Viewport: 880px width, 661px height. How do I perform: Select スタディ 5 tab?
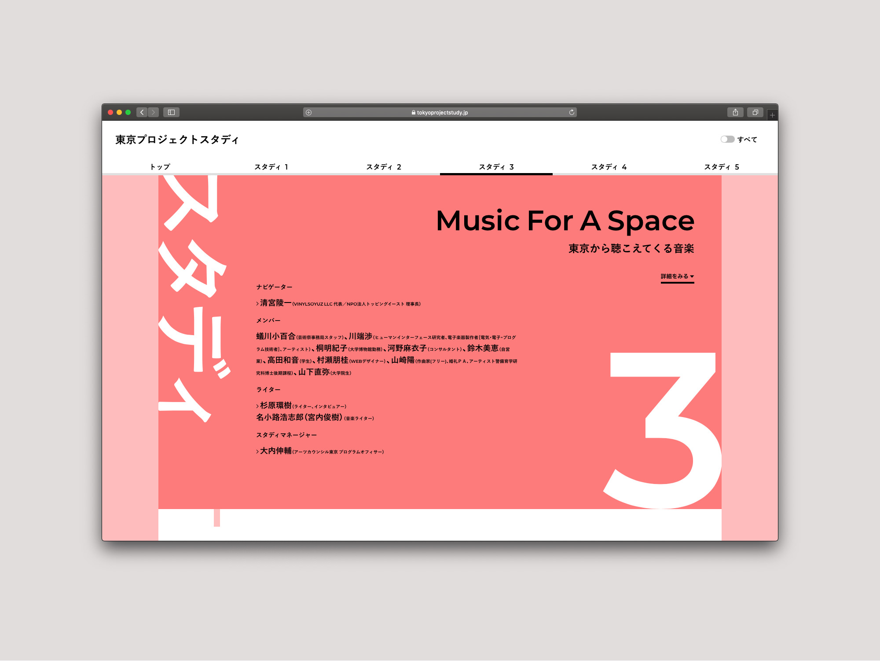[x=721, y=167]
